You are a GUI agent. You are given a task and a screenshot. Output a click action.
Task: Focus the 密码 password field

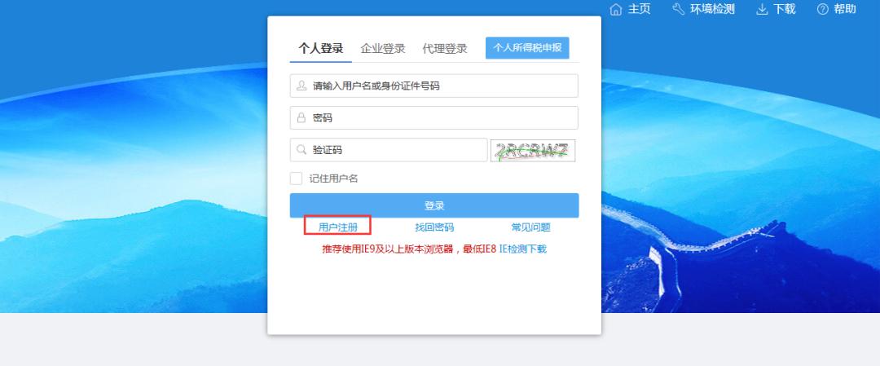point(433,118)
